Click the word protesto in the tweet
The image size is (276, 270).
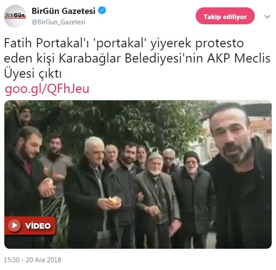[220, 43]
